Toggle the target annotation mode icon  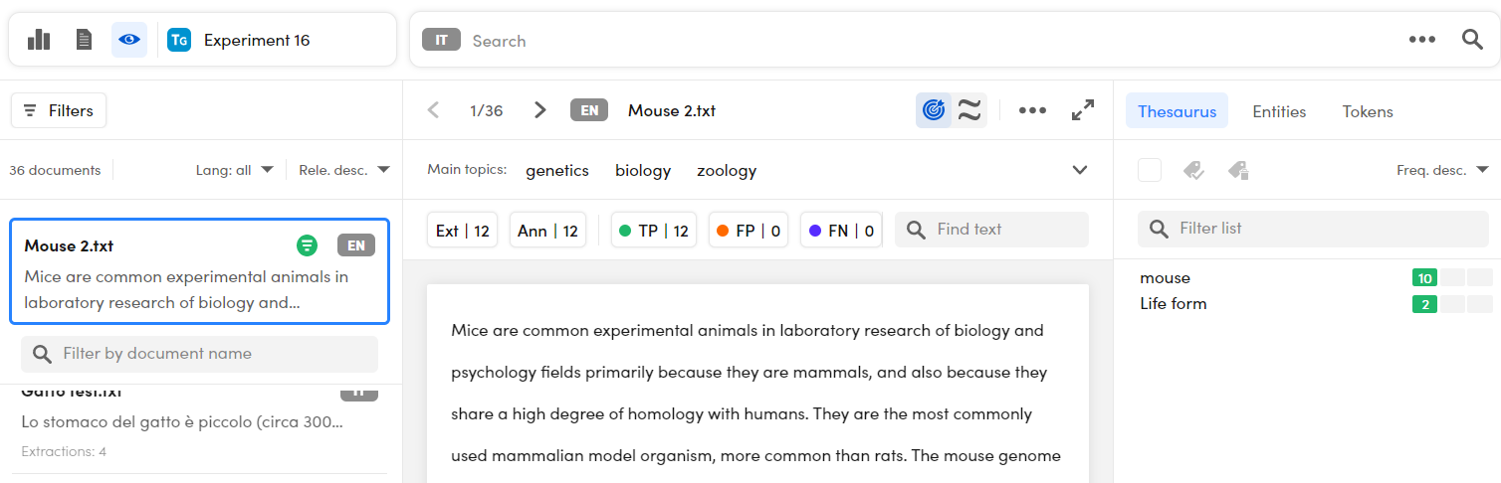[934, 110]
